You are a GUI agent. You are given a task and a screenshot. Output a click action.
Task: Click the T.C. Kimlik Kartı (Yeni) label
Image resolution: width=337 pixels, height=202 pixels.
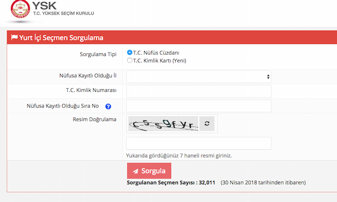point(160,61)
